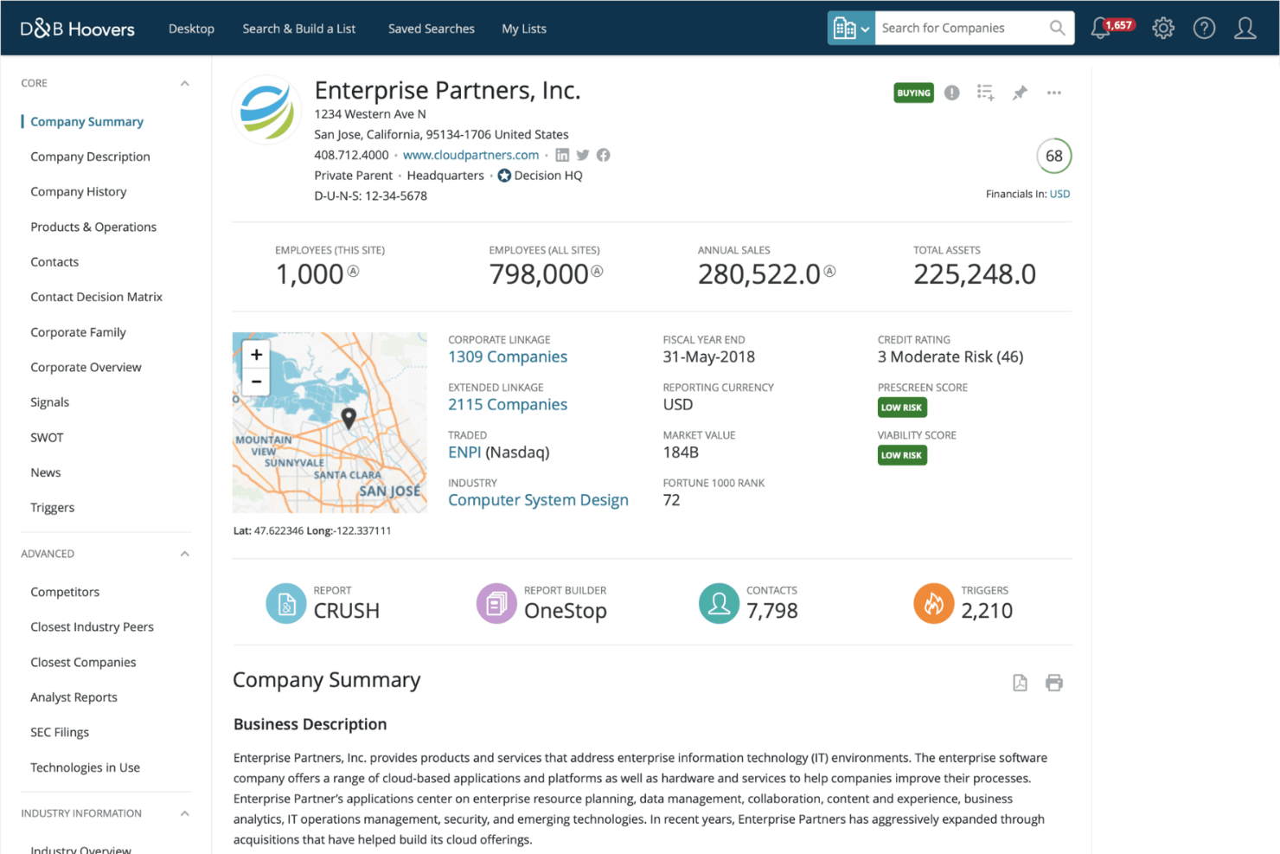Image resolution: width=1280 pixels, height=854 pixels.
Task: Open Competitors in sidebar
Action: 65,592
